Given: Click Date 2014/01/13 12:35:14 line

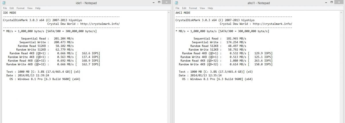Looking at the screenshot, I should coord(200,76).
